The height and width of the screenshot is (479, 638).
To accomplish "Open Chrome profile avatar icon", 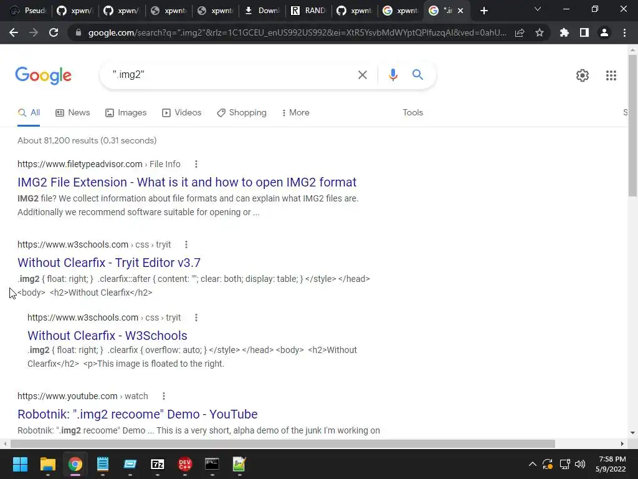I will click(x=604, y=32).
